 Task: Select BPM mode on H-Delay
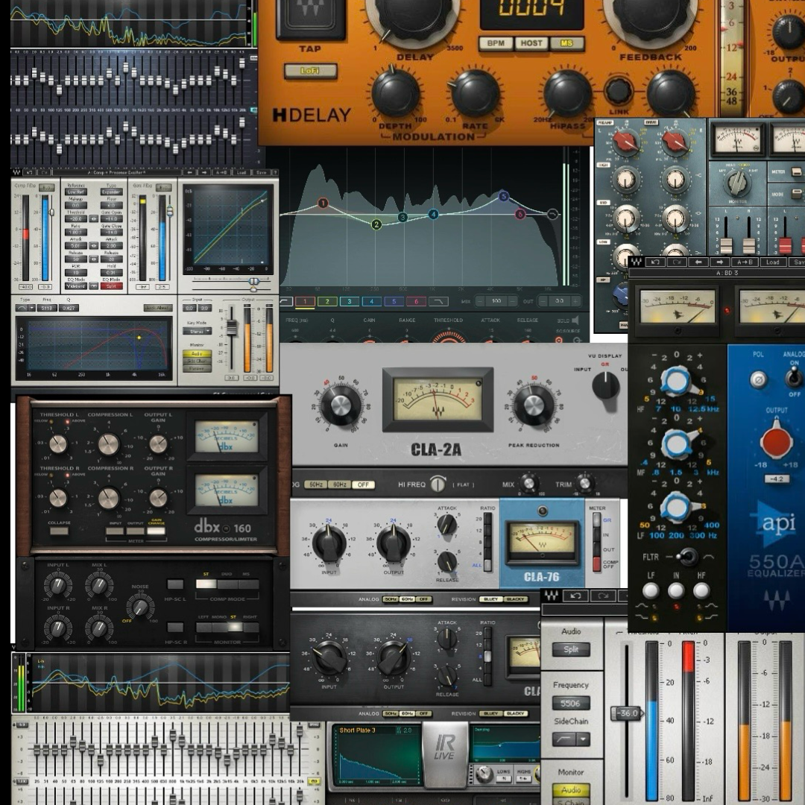pos(496,43)
